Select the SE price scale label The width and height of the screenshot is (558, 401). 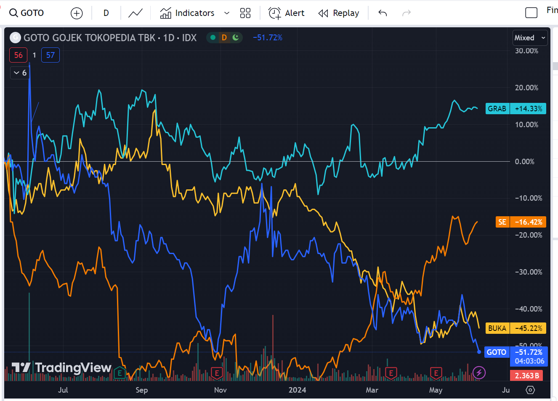point(502,222)
